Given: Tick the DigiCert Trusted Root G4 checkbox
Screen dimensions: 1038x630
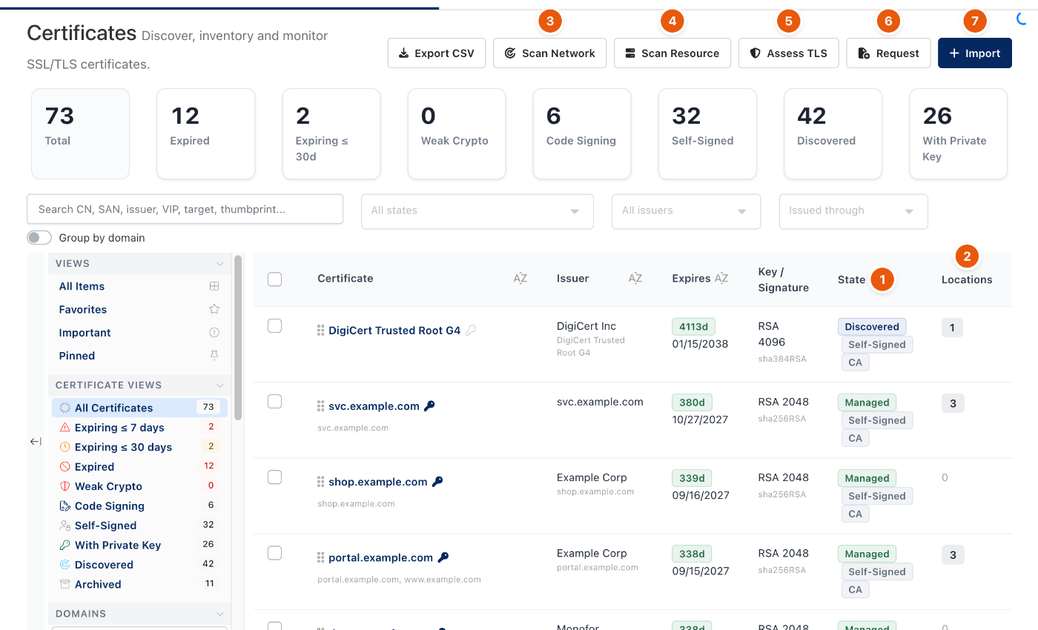Looking at the screenshot, I should (274, 325).
